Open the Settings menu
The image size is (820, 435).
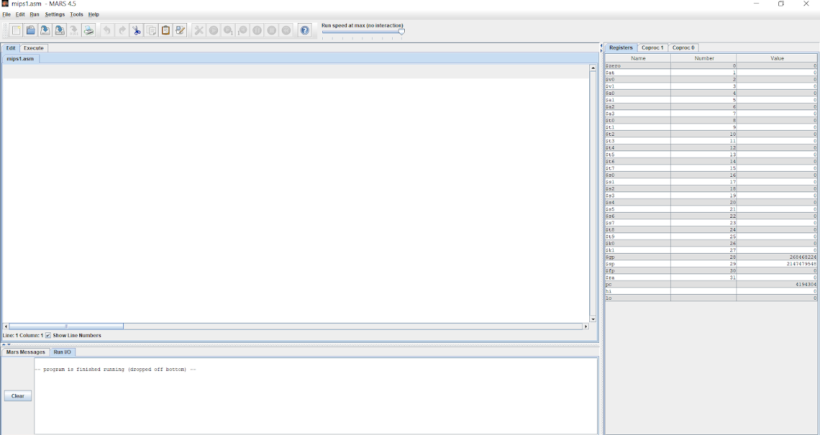54,14
